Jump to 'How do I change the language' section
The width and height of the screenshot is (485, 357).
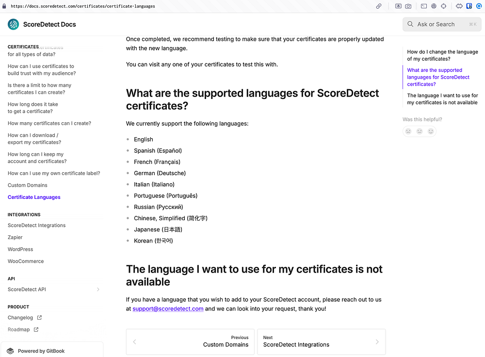[x=442, y=55]
